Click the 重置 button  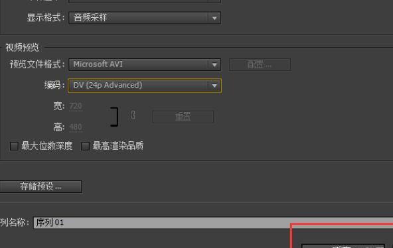(x=183, y=117)
